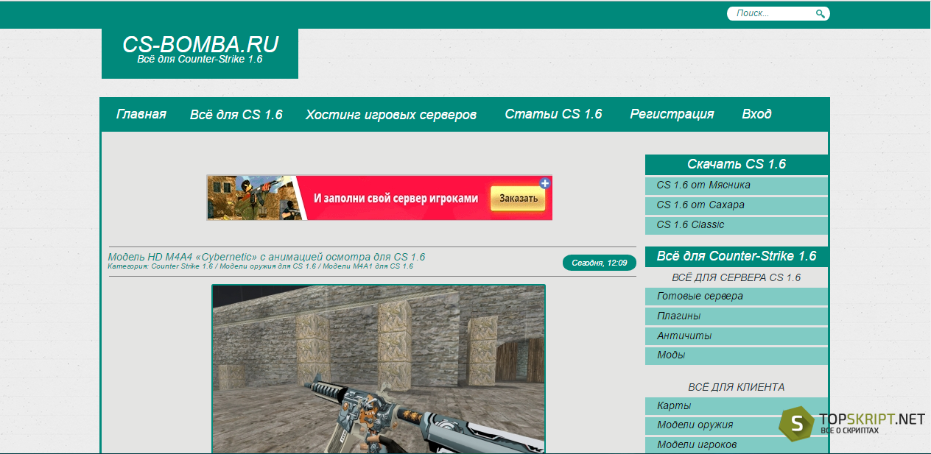Open CS 1.6 от Сахара link
Viewport: 931px width, 454px height.
pyautogui.click(x=737, y=205)
